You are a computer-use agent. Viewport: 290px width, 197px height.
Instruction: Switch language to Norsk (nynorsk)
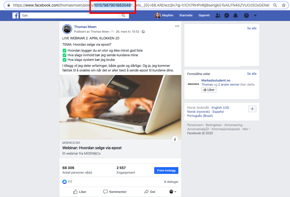pyautogui.click(x=198, y=112)
